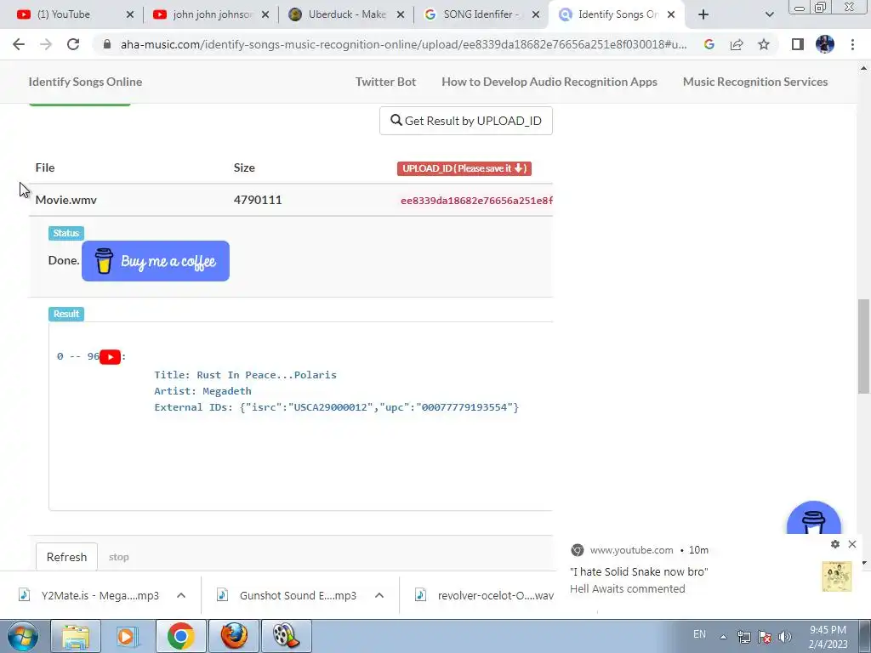871x653 pixels.
Task: Open Windows Media Player from taskbar
Action: pyautogui.click(x=128, y=636)
